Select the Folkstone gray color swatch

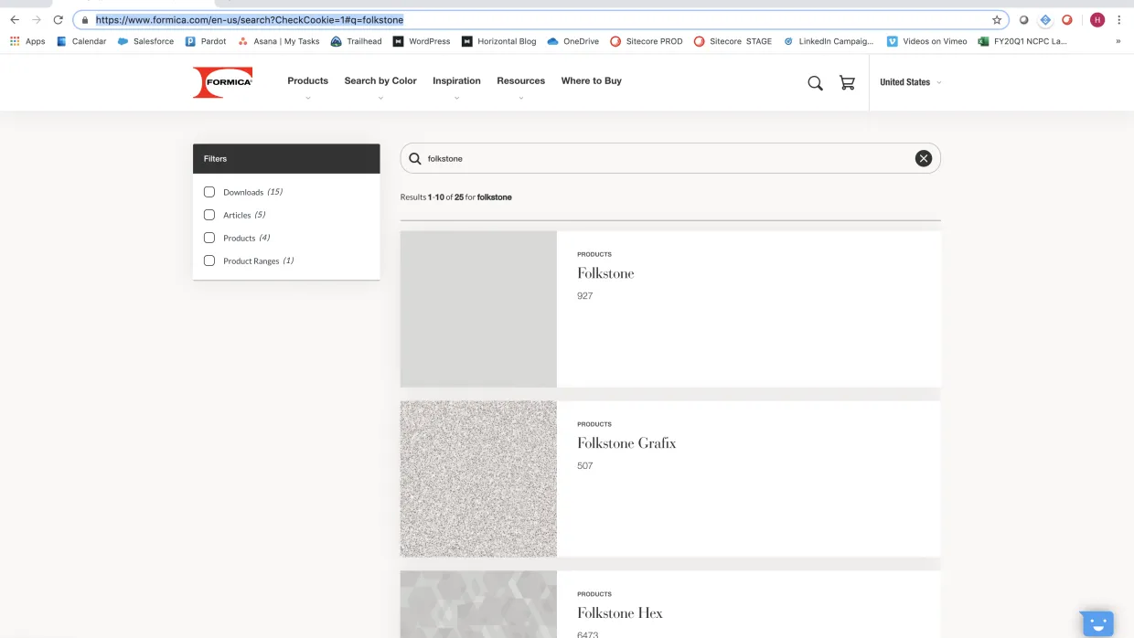[478, 309]
